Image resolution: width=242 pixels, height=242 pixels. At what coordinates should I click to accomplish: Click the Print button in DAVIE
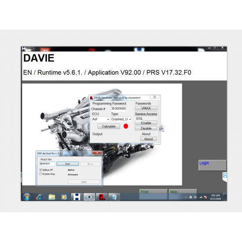(x=153, y=191)
